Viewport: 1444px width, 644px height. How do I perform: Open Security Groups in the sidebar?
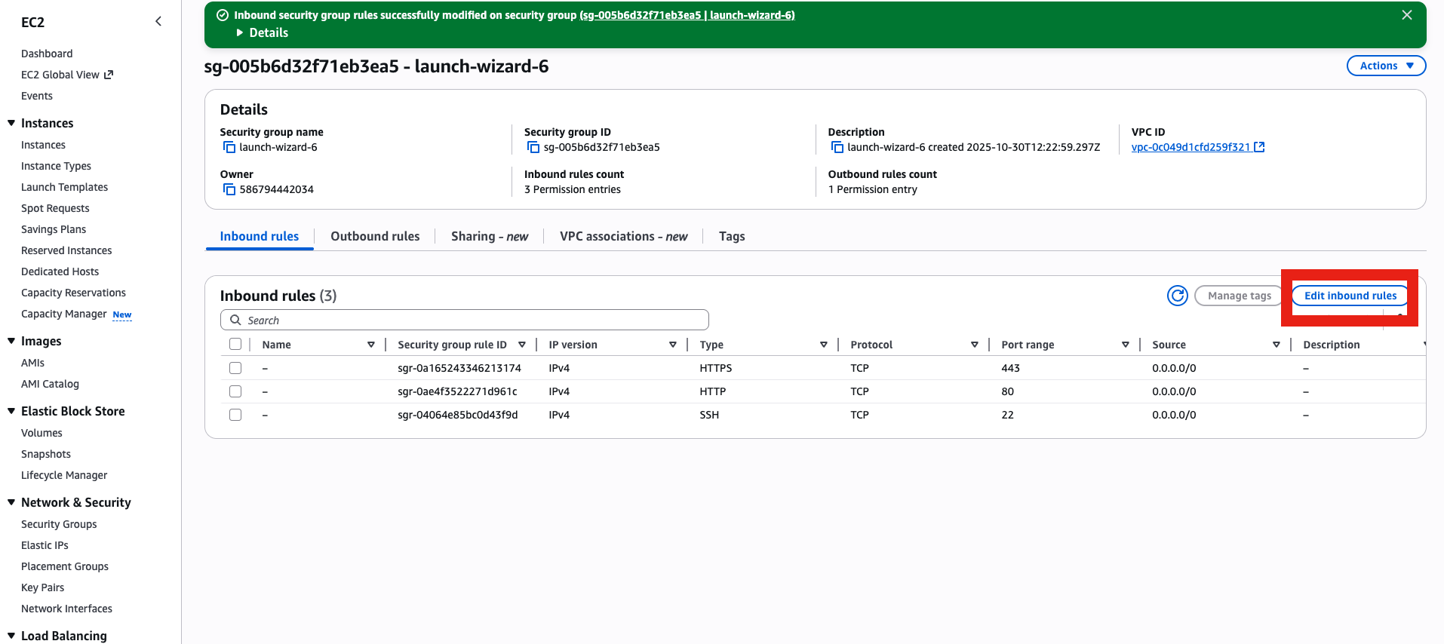coord(59,524)
